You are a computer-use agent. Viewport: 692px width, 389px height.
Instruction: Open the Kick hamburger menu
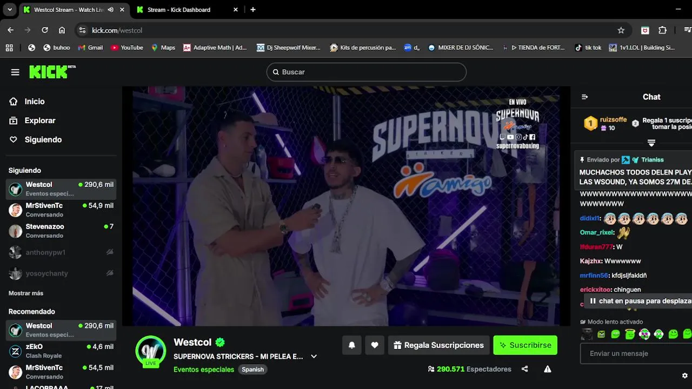pos(15,72)
